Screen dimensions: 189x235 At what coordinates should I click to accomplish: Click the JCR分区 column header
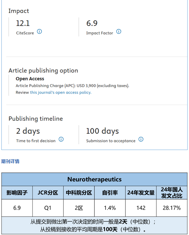(48, 193)
